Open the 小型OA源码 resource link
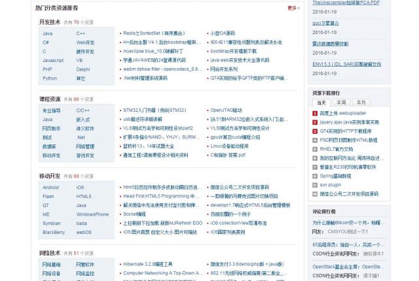 pos(223,33)
